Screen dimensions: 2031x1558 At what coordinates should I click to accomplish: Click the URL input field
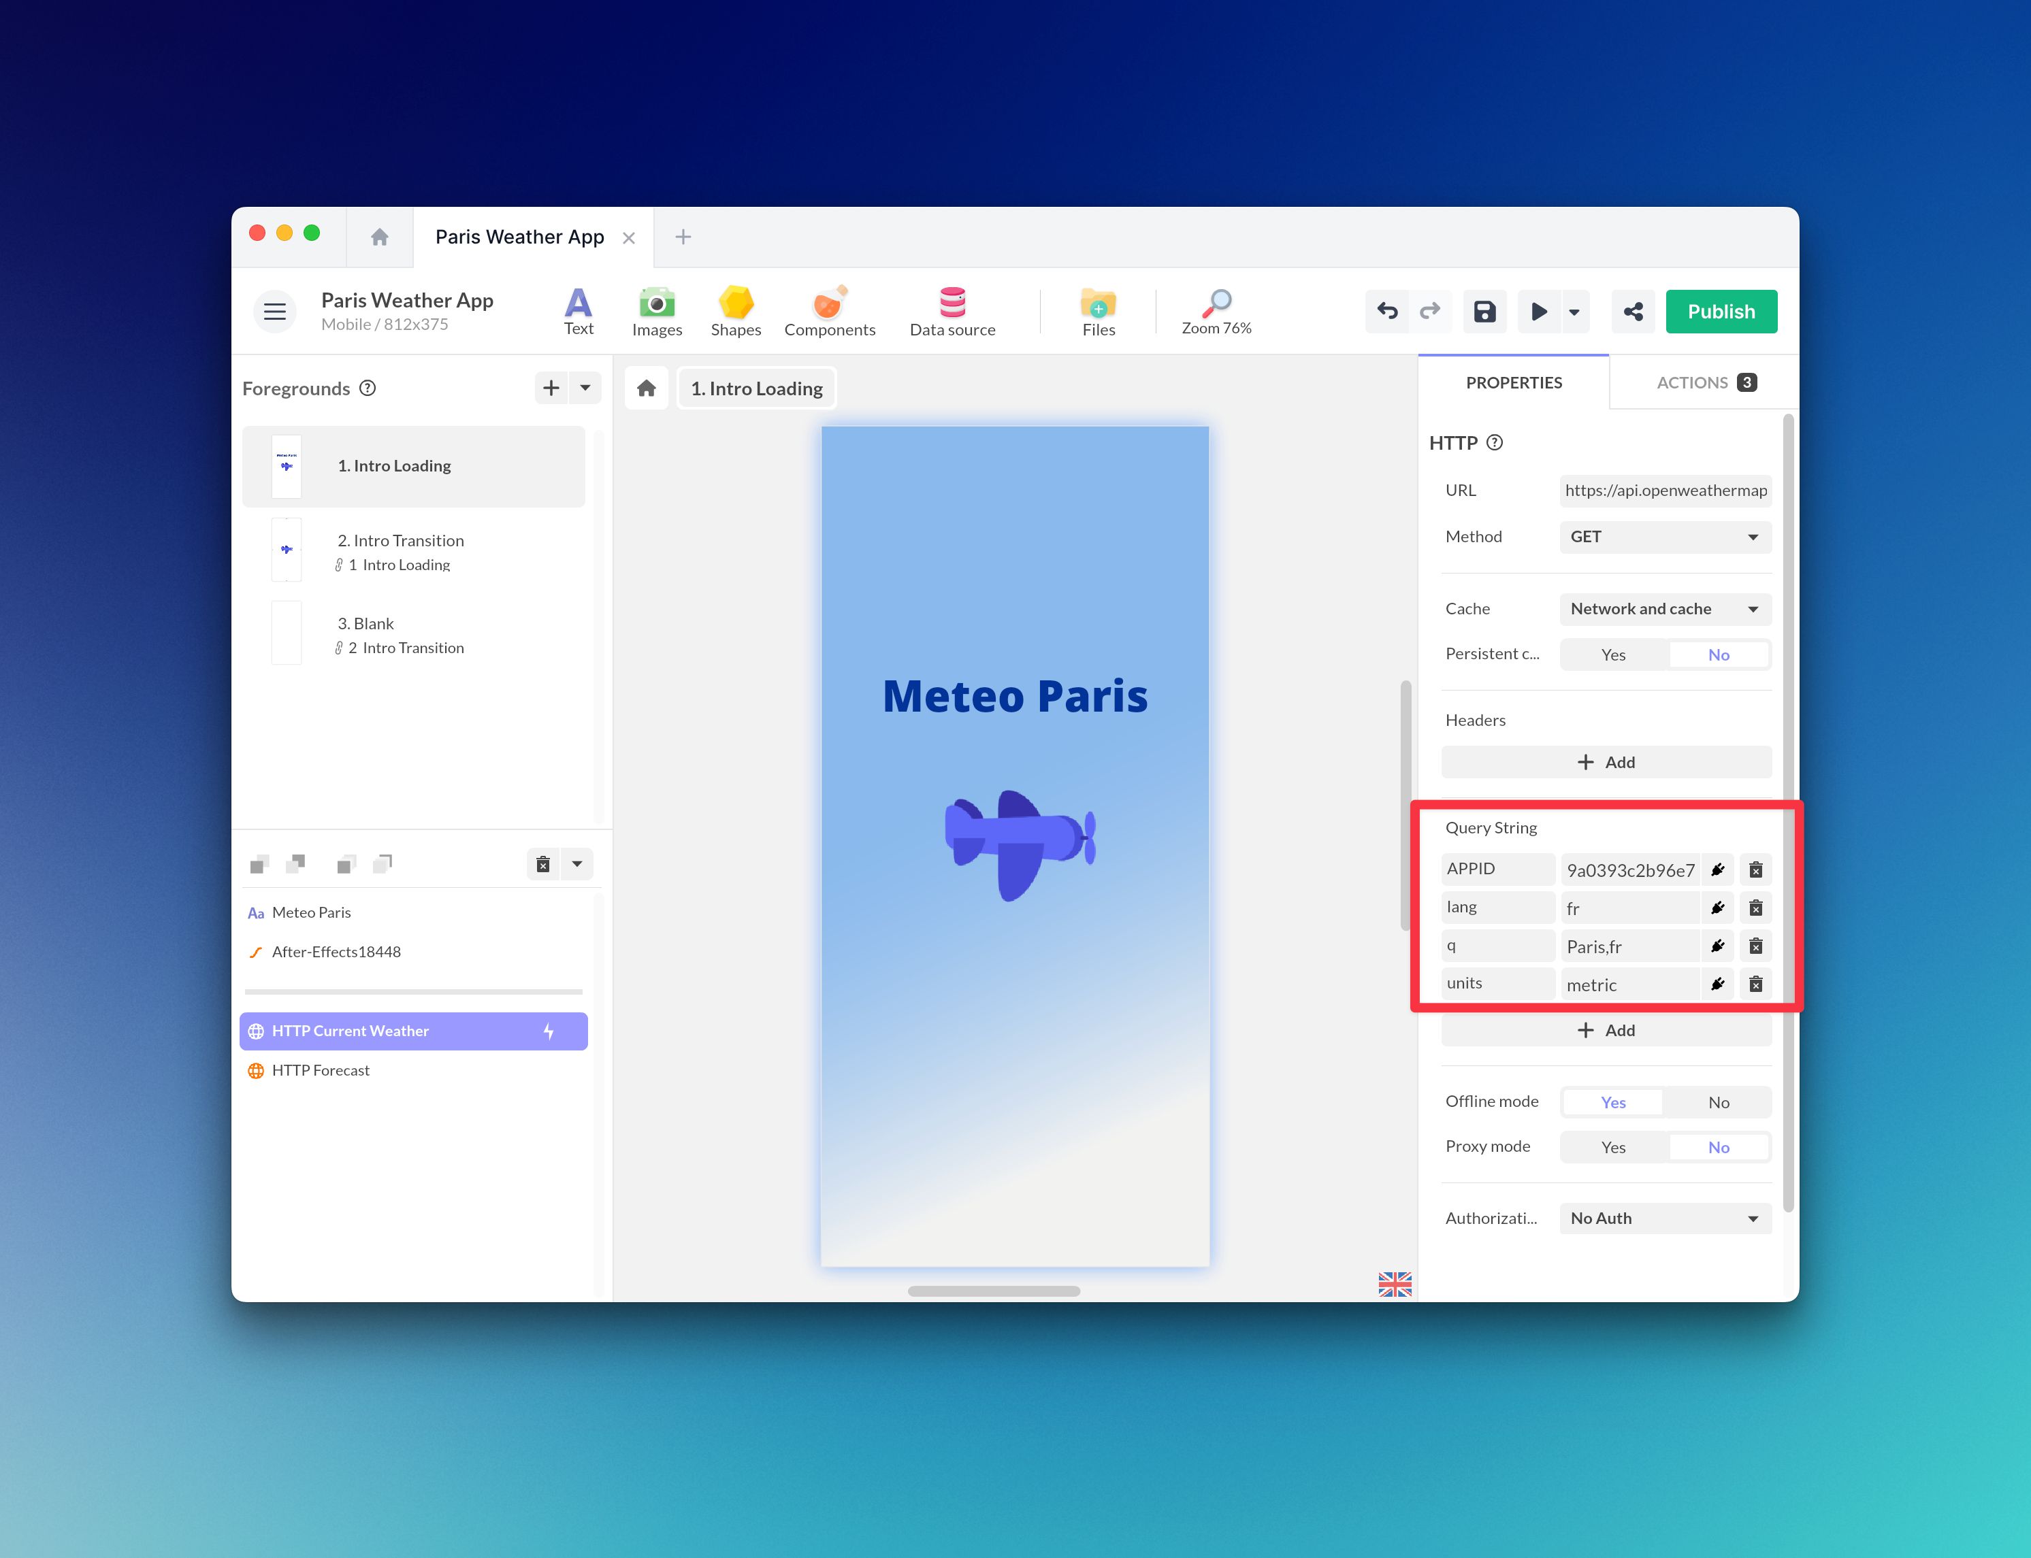pos(1666,491)
